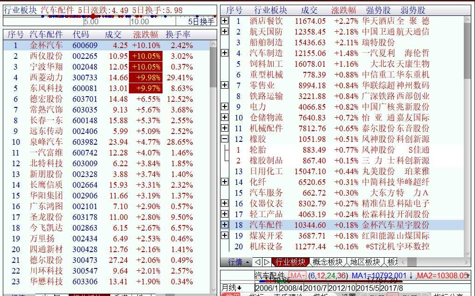Sort stocks by the 代码 column header
The height and width of the screenshot is (296, 475).
pos(81,34)
